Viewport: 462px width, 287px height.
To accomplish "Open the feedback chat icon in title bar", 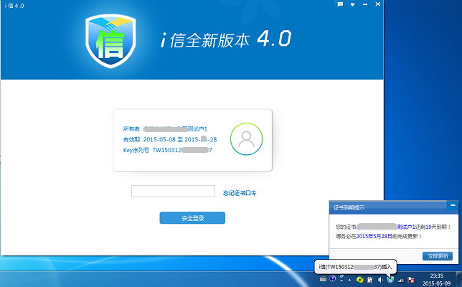I will click(x=340, y=4).
